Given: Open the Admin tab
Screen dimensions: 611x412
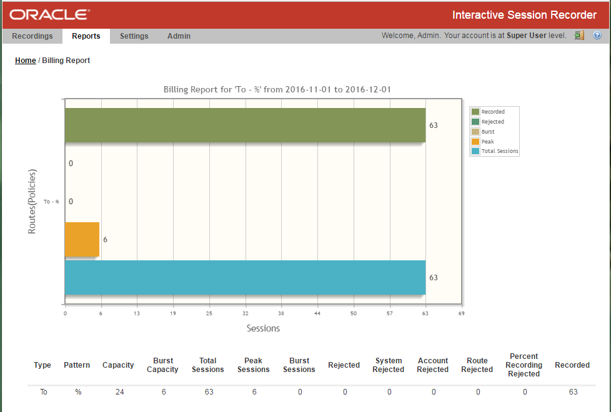Looking at the screenshot, I should click(x=179, y=36).
